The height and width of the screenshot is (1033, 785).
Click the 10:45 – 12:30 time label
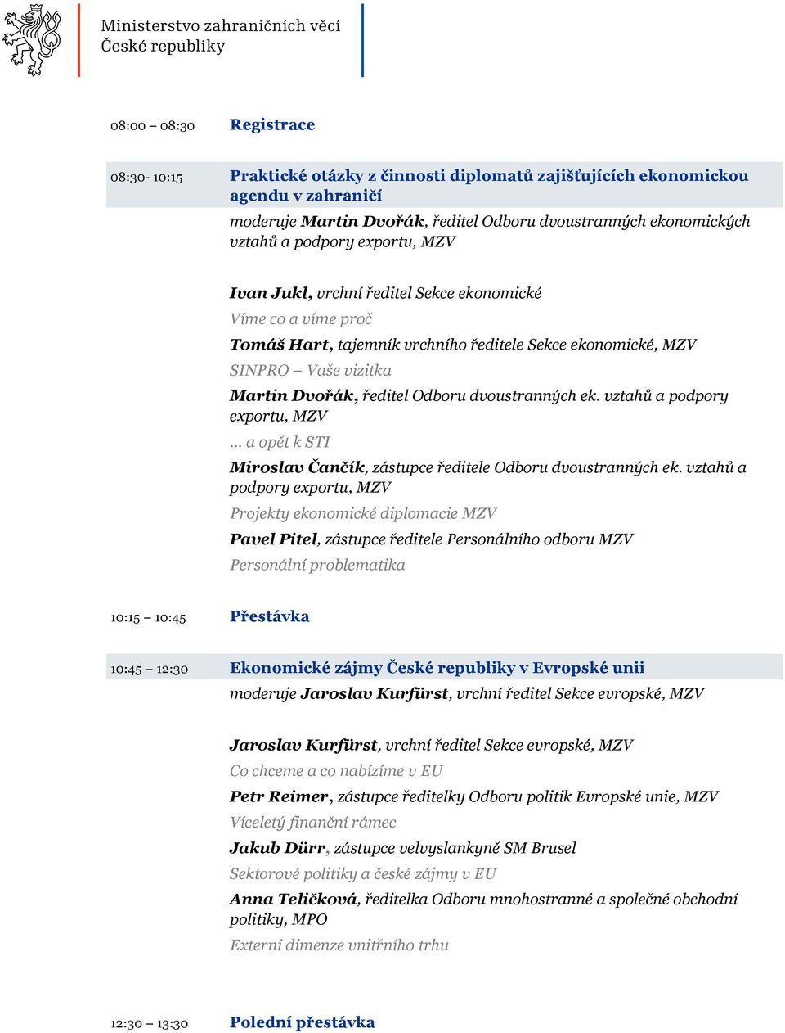[150, 670]
